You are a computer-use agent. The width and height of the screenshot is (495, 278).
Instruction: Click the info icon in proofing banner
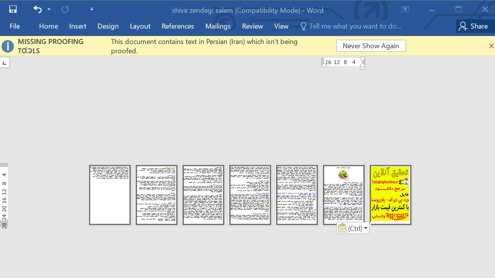(x=8, y=46)
